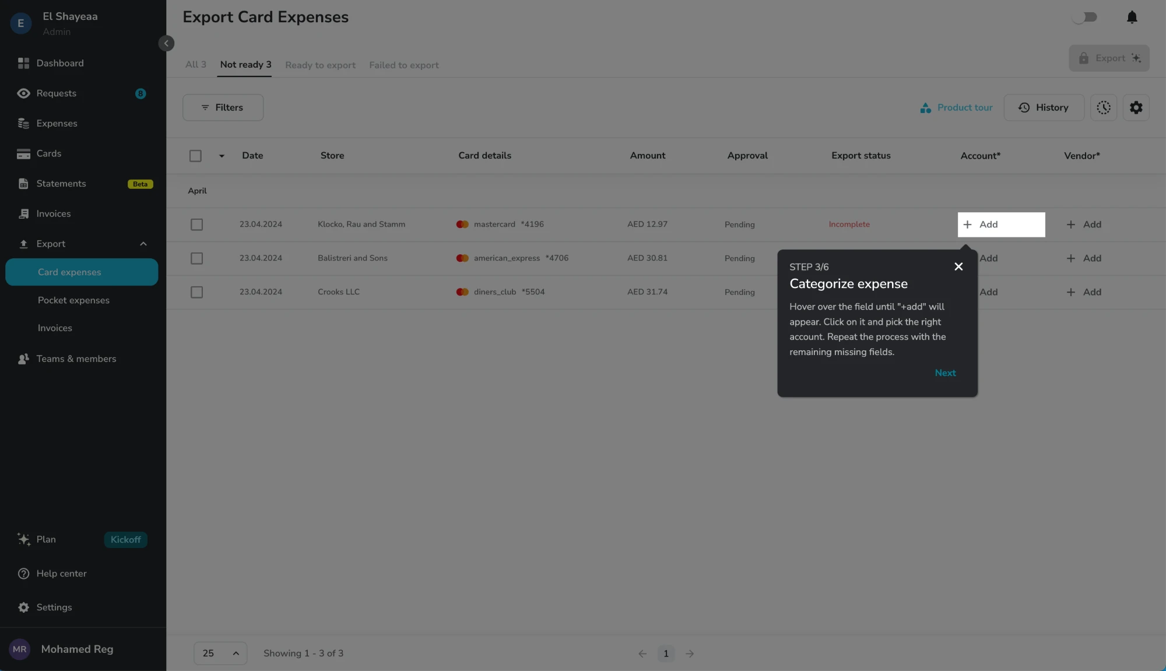1166x671 pixels.
Task: Select the Not ready 3 tab
Action: 245,65
